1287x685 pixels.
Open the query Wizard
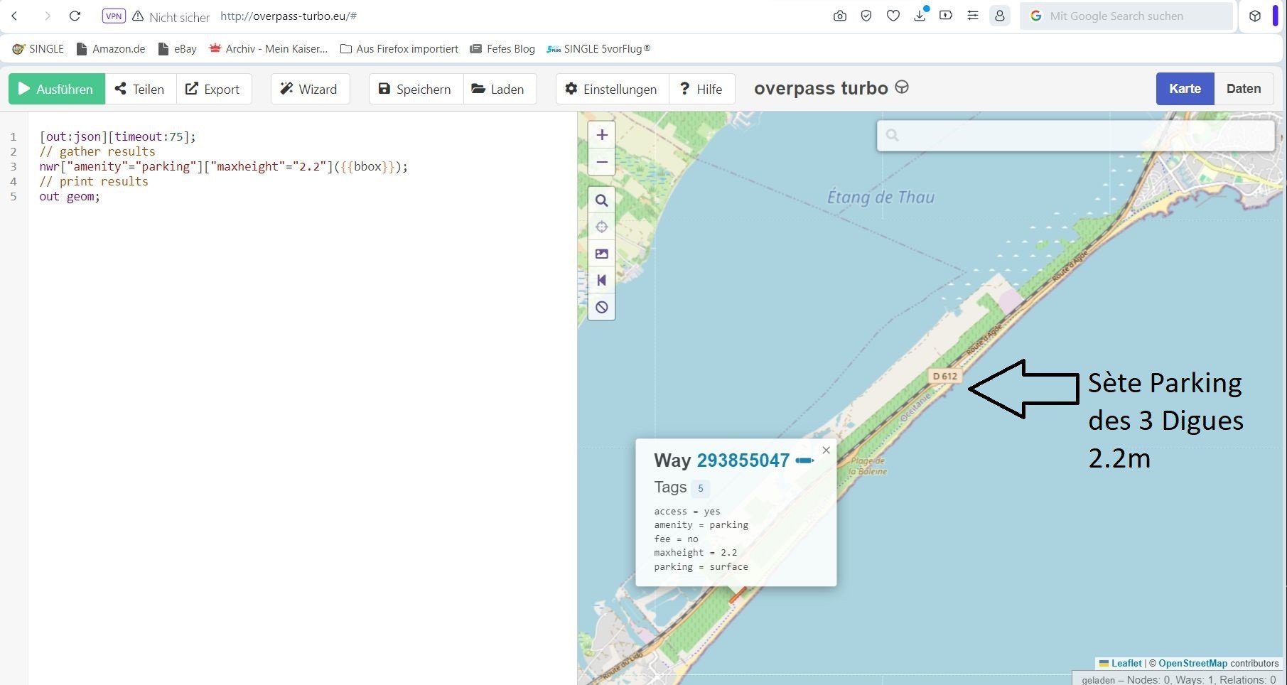click(x=310, y=89)
